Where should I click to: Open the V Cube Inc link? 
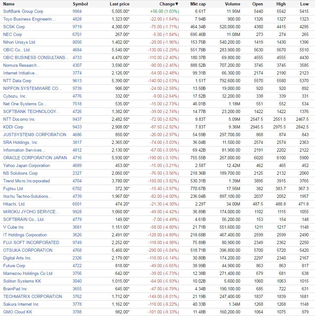point(13,227)
